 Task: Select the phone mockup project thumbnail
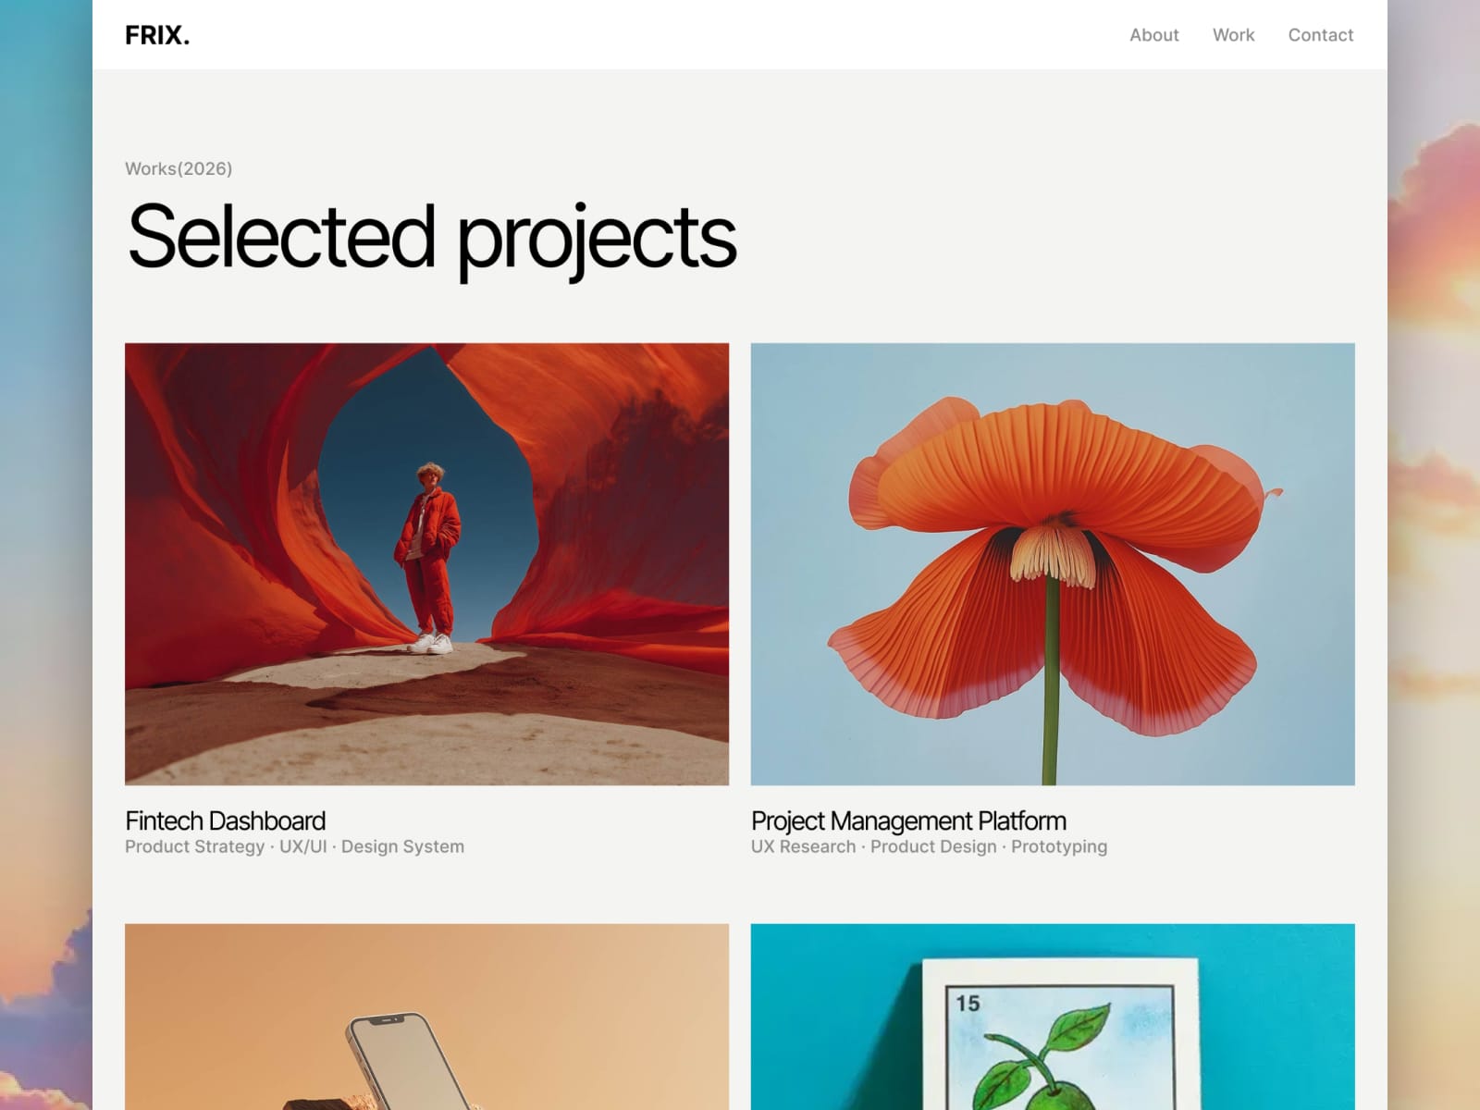pos(426,1017)
